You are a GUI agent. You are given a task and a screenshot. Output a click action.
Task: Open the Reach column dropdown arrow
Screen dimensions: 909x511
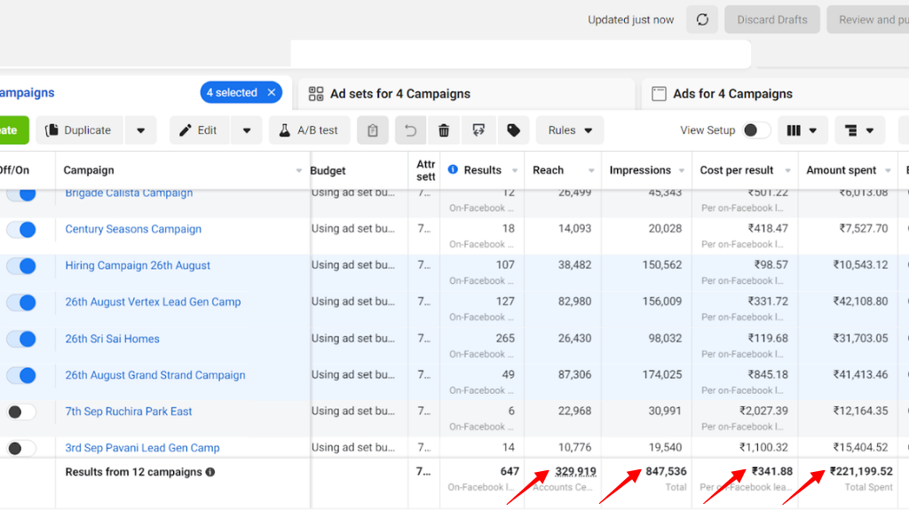(591, 170)
